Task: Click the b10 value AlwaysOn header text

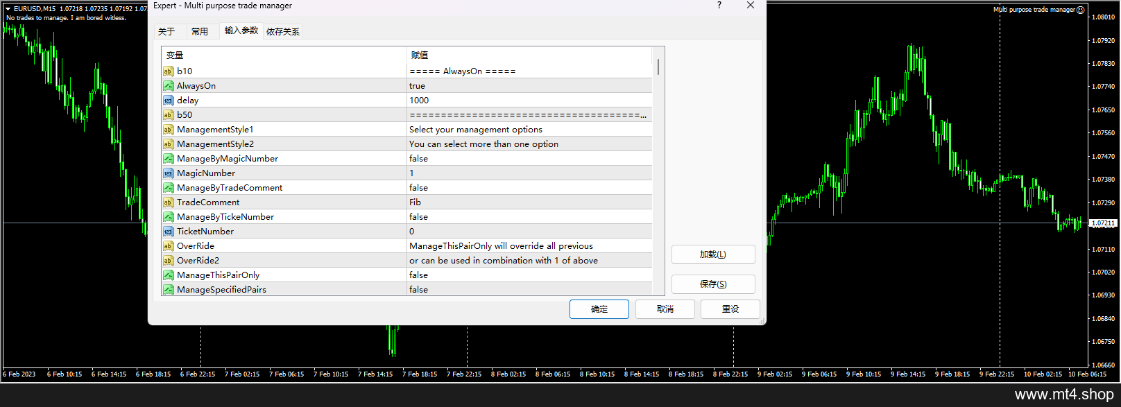Action: coord(463,71)
